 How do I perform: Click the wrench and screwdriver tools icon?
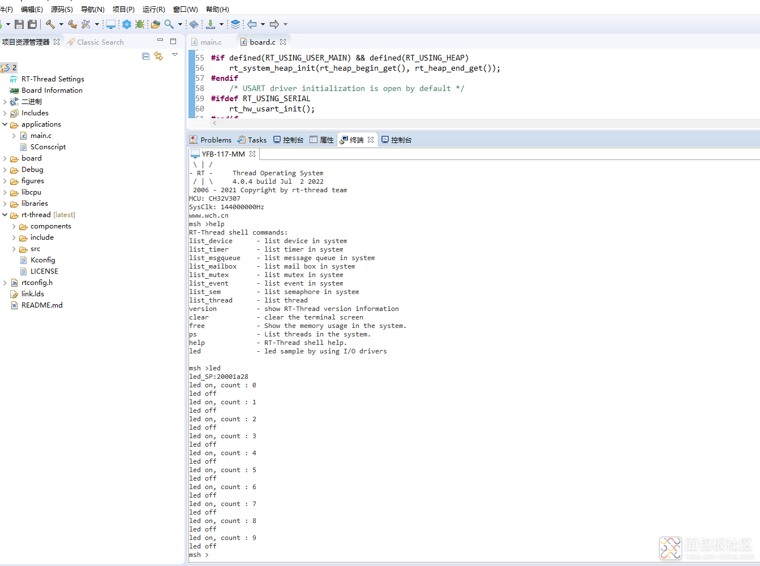[86, 24]
